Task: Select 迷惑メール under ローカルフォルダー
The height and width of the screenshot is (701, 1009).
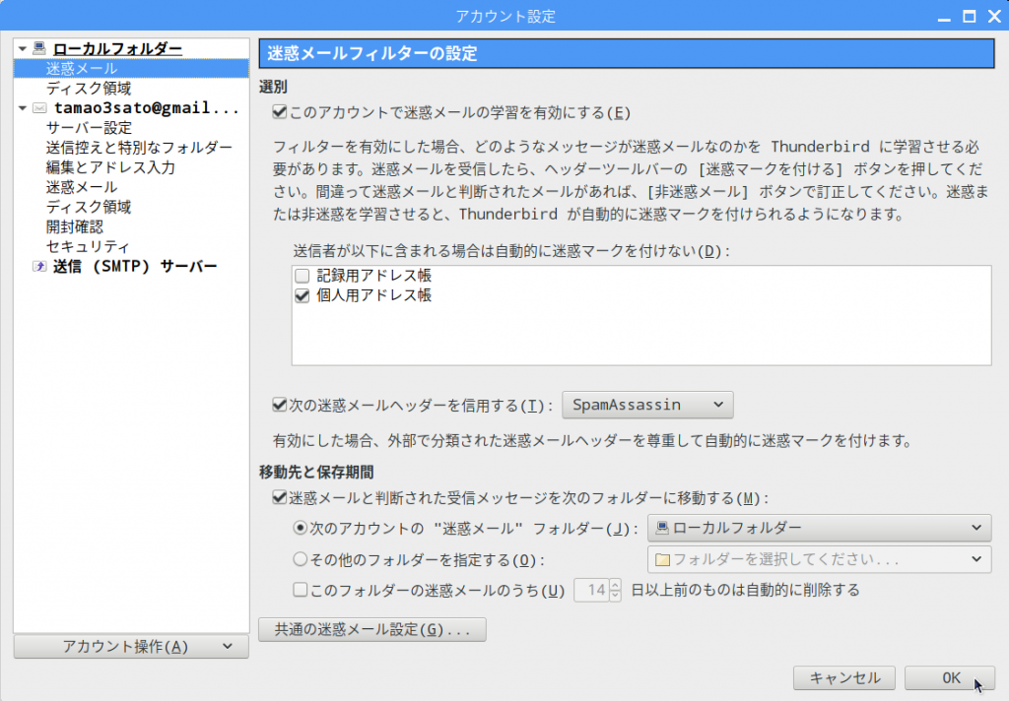Action: [131, 68]
